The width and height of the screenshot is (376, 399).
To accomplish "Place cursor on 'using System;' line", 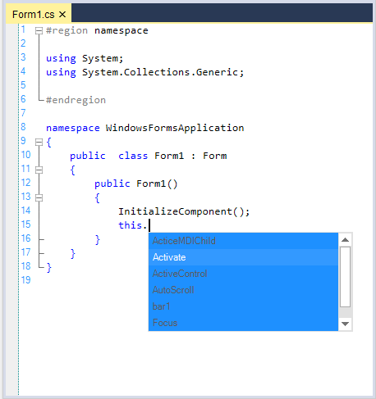I will (x=85, y=58).
